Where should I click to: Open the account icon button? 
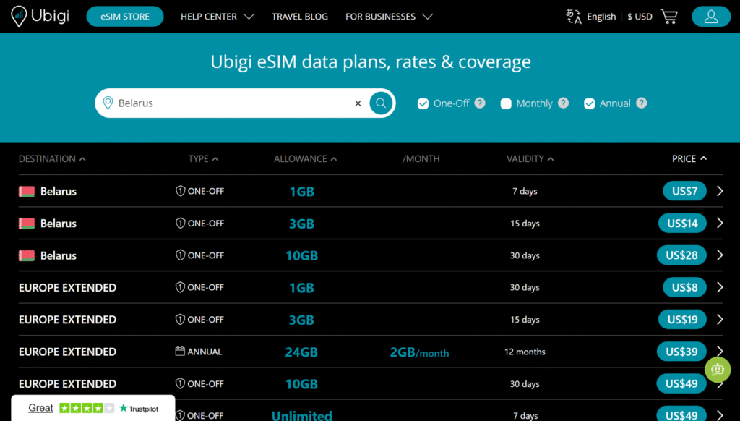[710, 16]
